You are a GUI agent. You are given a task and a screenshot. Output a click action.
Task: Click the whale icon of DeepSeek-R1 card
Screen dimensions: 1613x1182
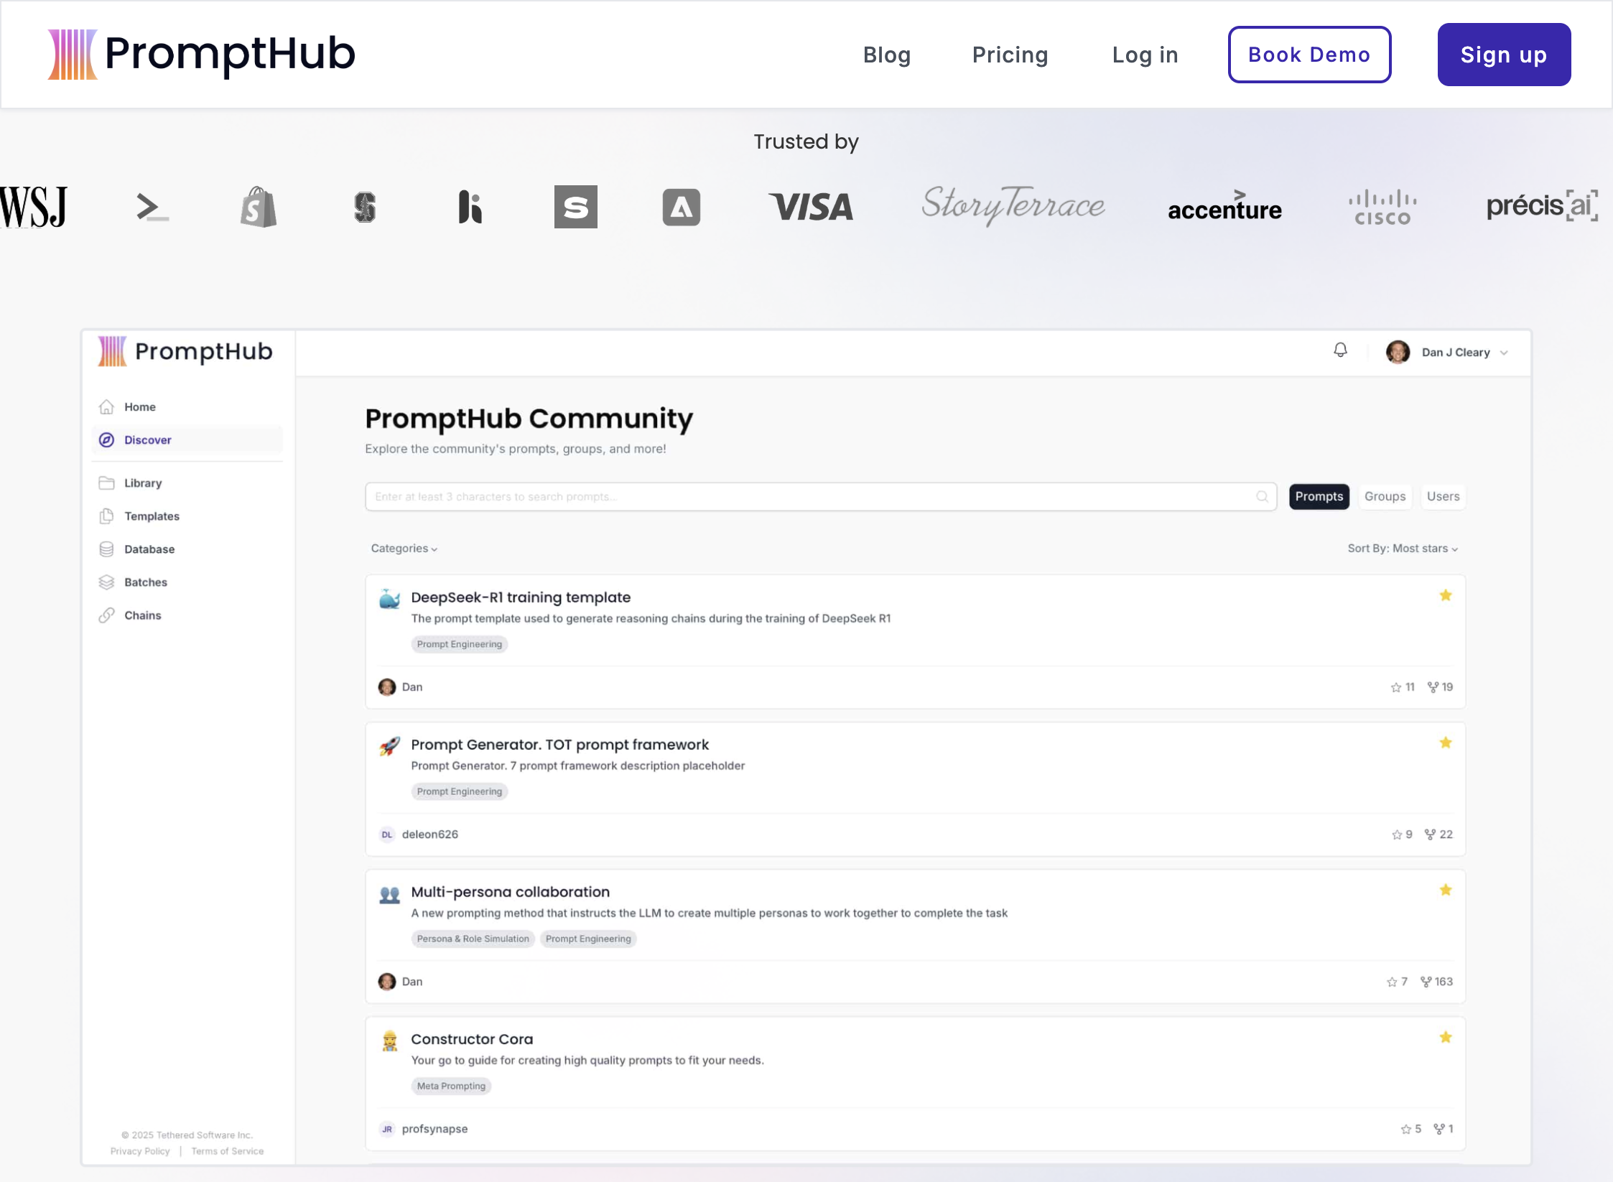coord(389,599)
